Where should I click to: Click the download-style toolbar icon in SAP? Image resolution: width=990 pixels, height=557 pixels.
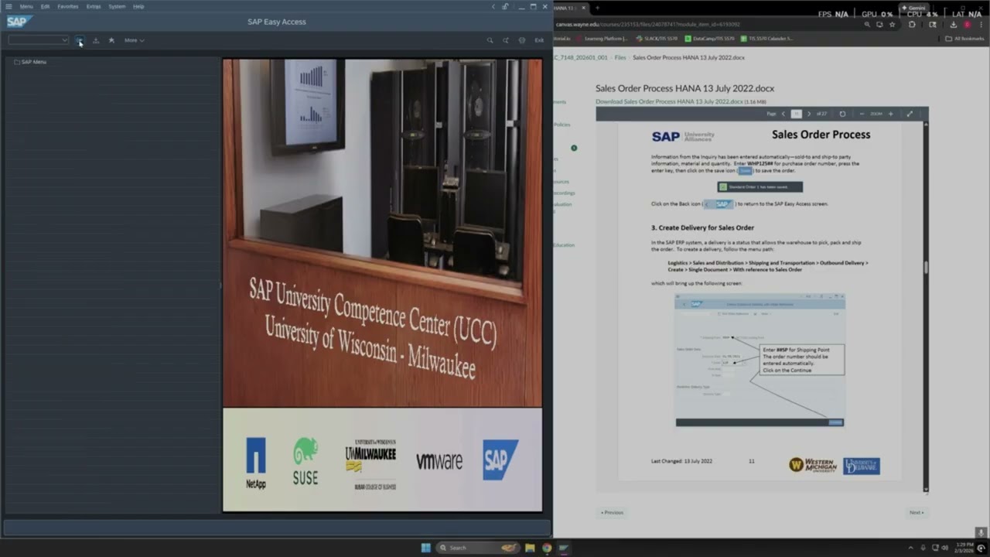click(x=96, y=40)
